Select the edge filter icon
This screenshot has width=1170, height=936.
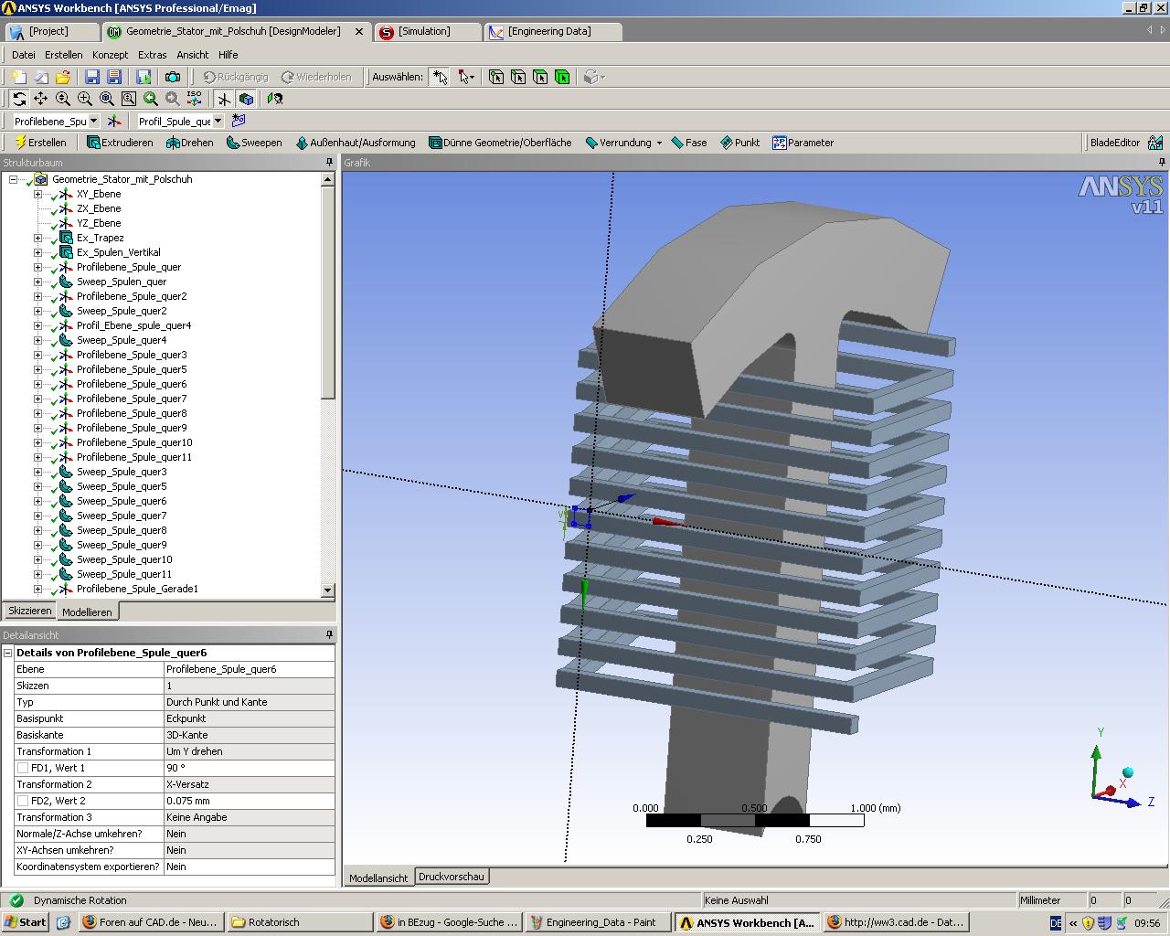click(518, 77)
